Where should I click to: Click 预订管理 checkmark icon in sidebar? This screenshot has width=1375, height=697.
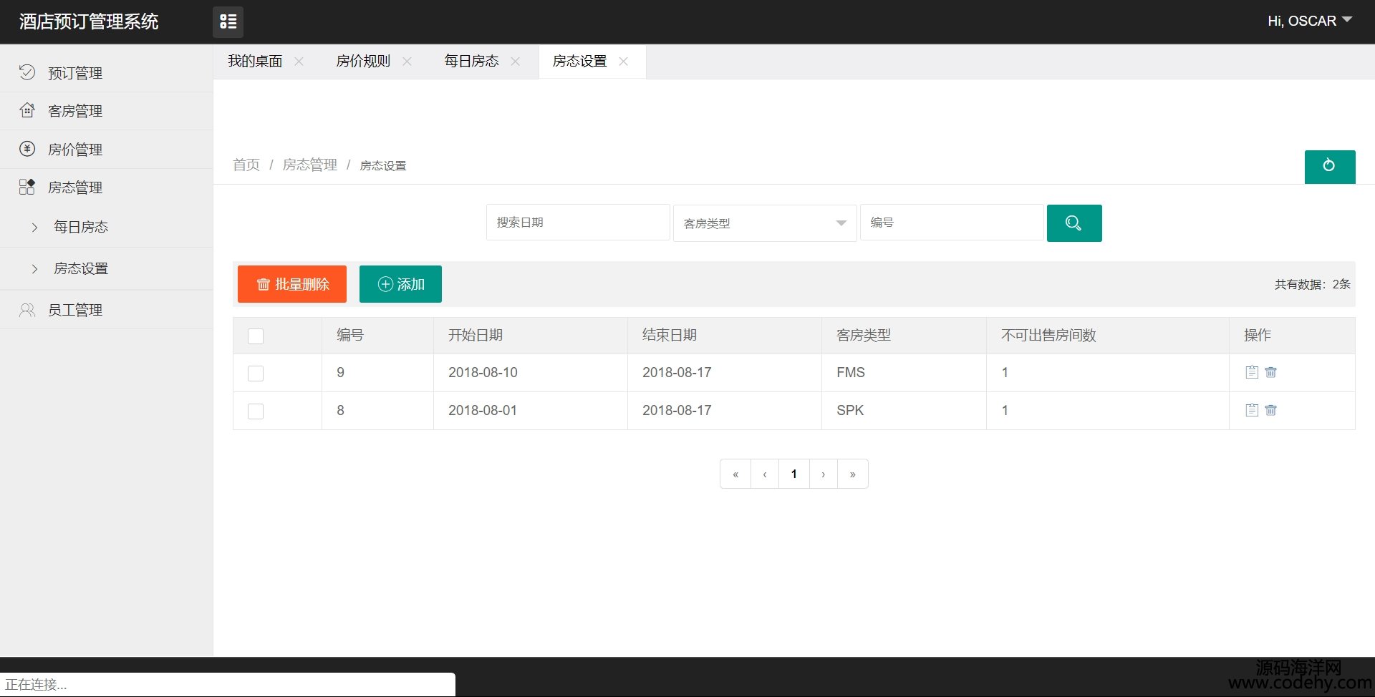[27, 72]
